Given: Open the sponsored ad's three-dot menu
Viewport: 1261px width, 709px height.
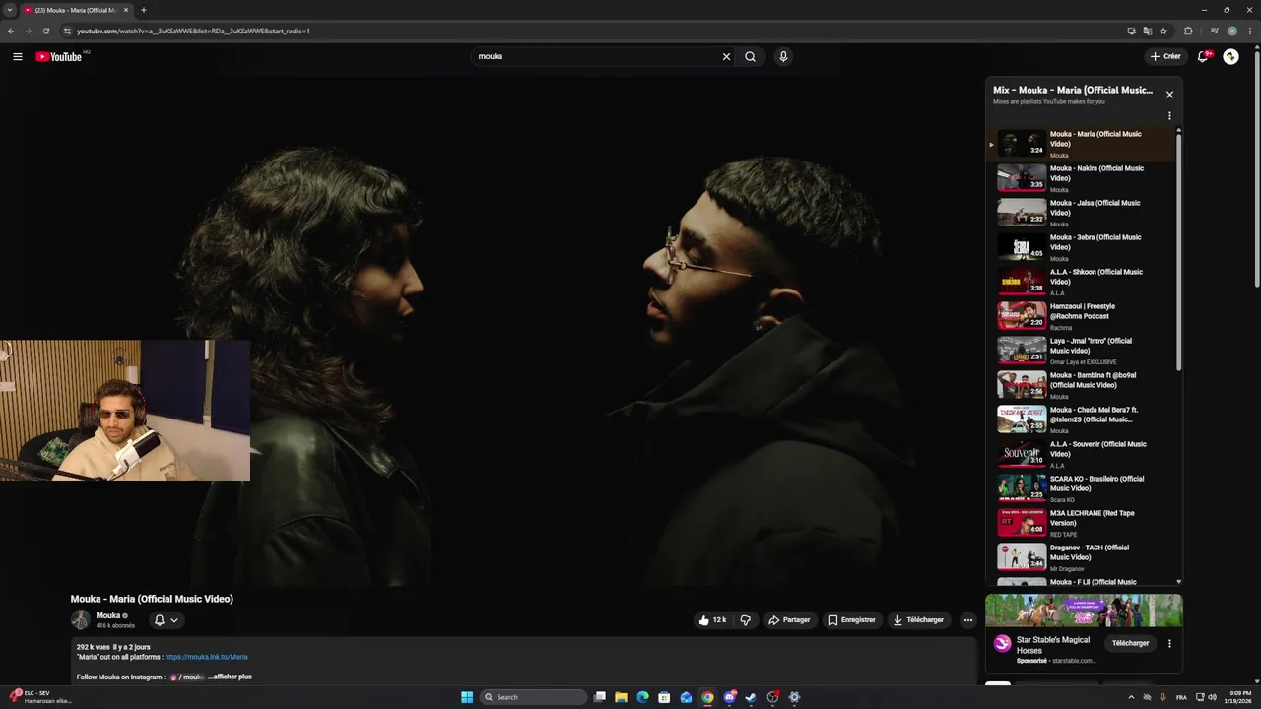Looking at the screenshot, I should pyautogui.click(x=1169, y=643).
